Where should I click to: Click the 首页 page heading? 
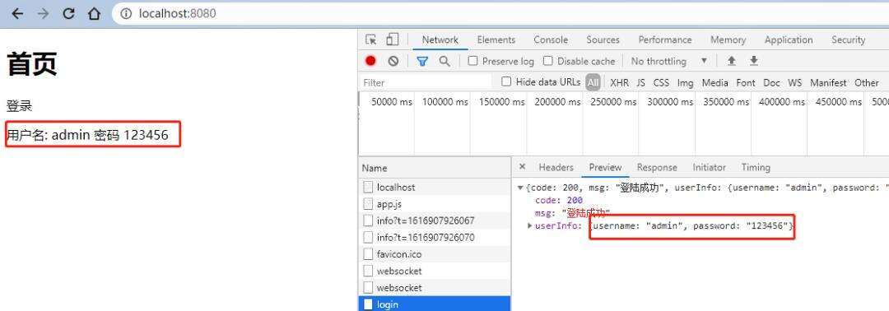32,63
